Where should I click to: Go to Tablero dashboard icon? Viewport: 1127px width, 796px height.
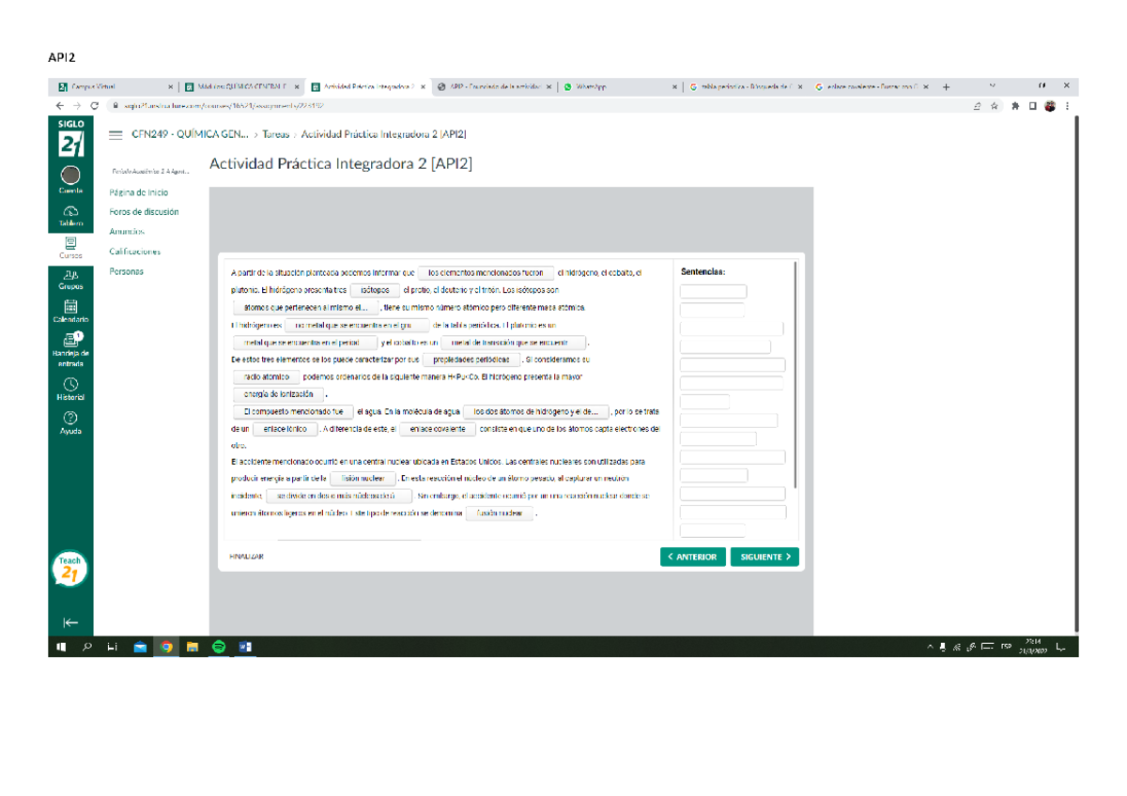70,212
